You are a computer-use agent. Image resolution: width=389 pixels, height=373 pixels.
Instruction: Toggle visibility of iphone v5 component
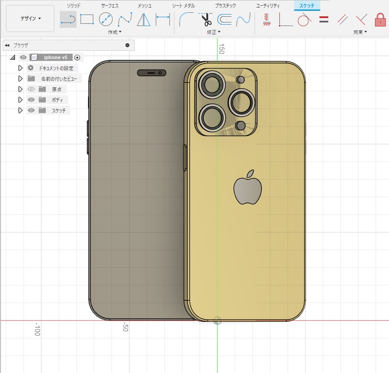coord(23,57)
